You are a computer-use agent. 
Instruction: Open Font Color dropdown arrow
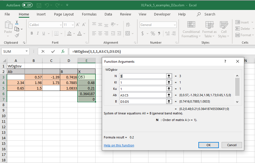tap(84, 33)
